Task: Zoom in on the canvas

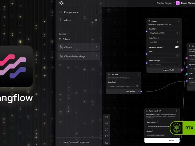Action: (107, 117)
